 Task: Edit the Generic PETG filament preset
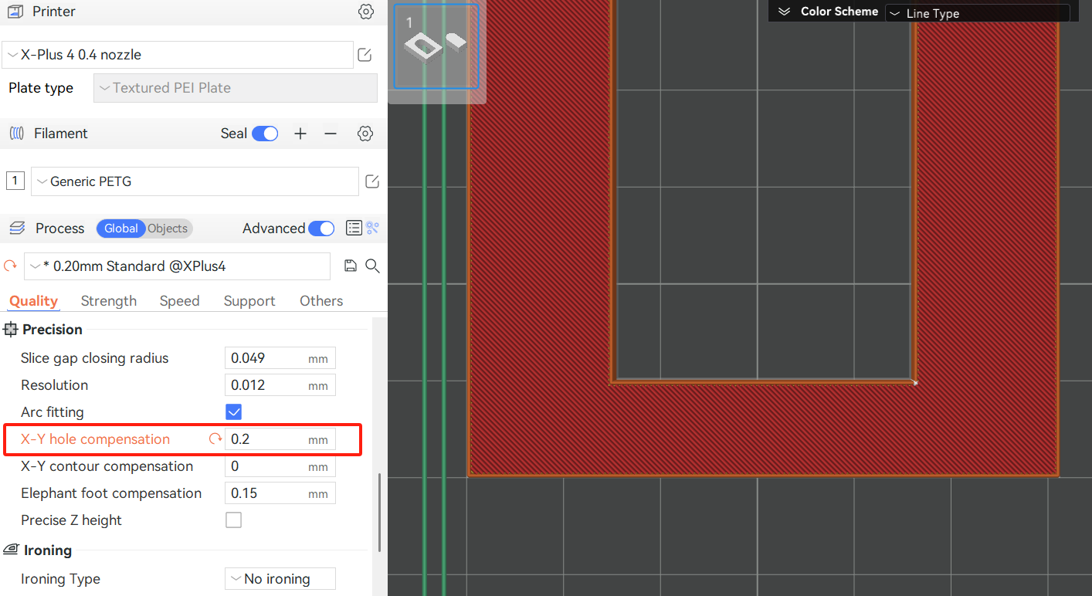tap(371, 181)
